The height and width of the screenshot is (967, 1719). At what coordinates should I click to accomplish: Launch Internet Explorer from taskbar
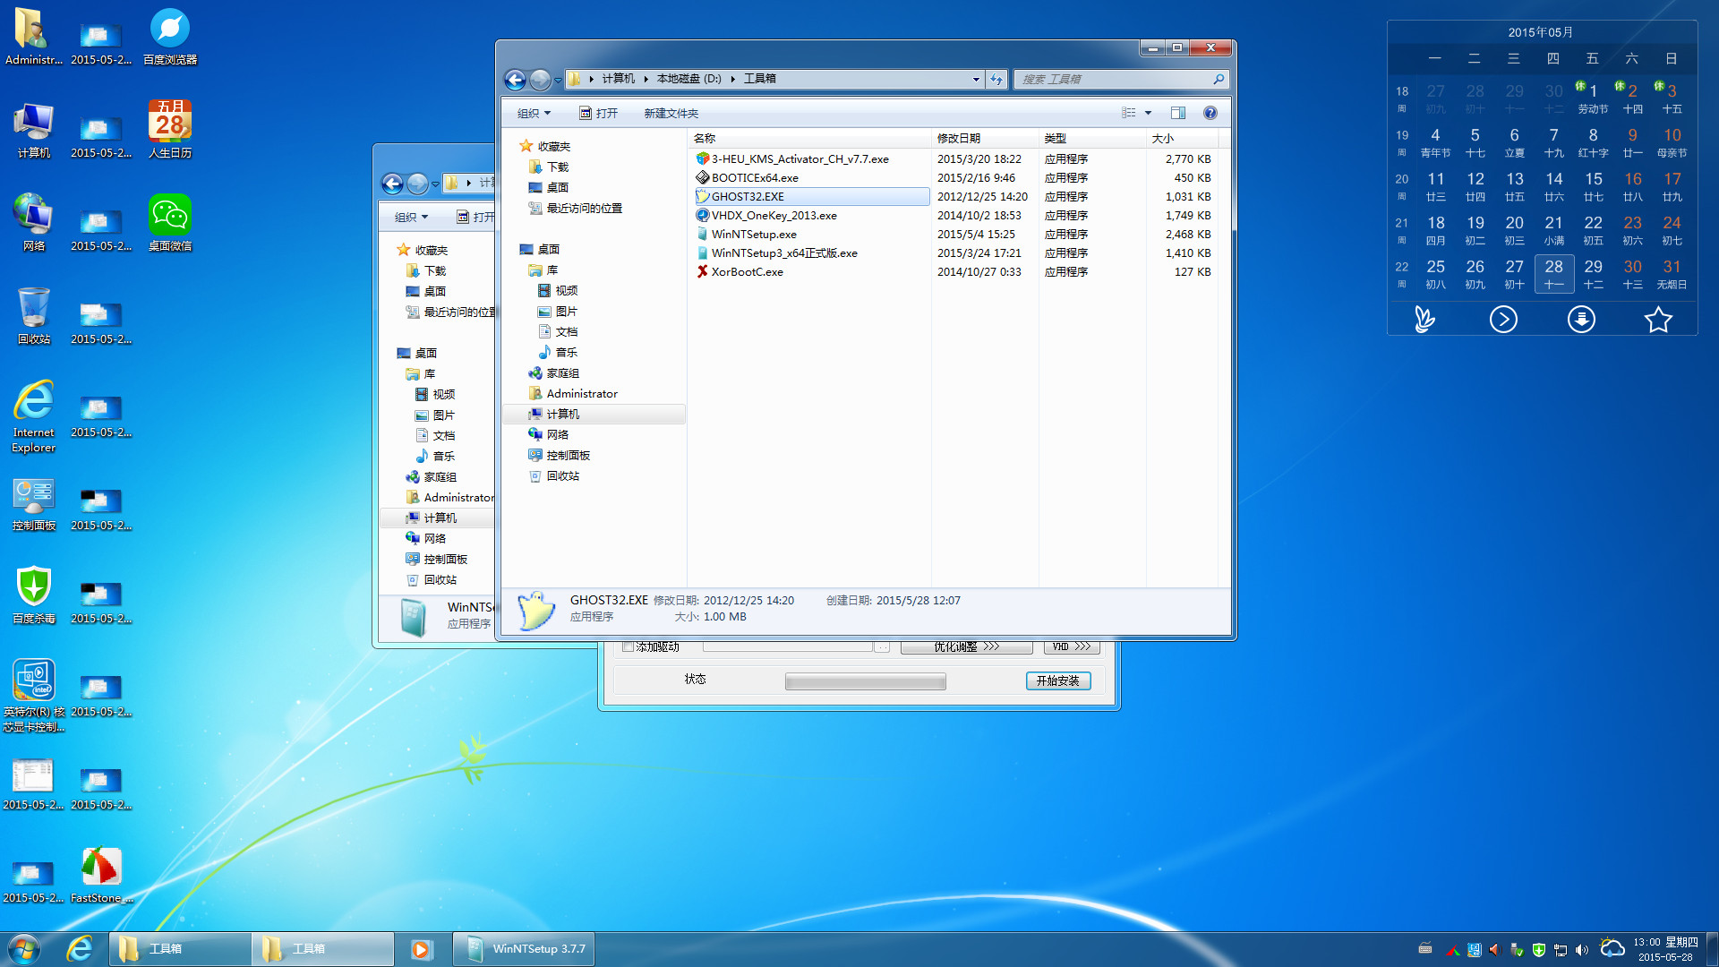80,949
